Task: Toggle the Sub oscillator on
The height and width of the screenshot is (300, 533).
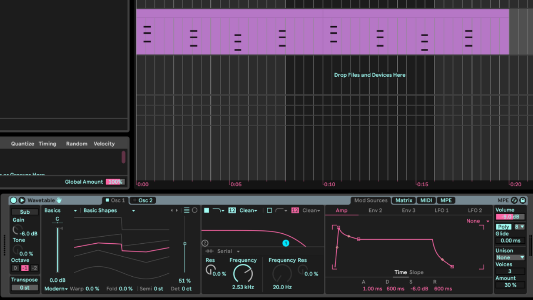Action: [x=25, y=212]
